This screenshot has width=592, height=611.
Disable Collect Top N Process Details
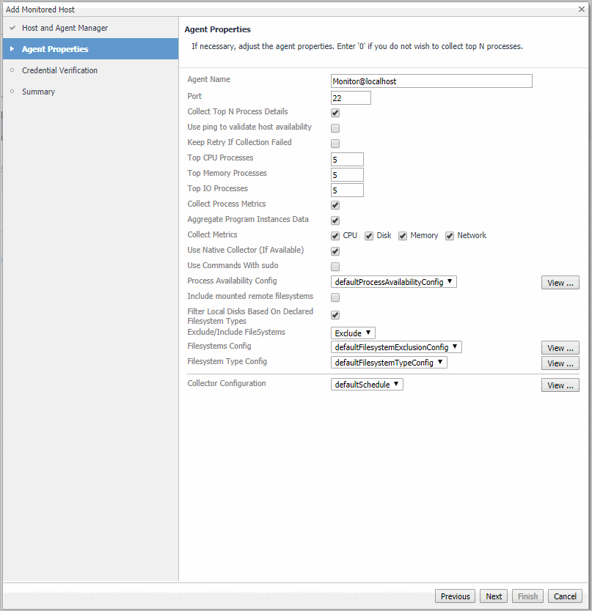pos(335,113)
